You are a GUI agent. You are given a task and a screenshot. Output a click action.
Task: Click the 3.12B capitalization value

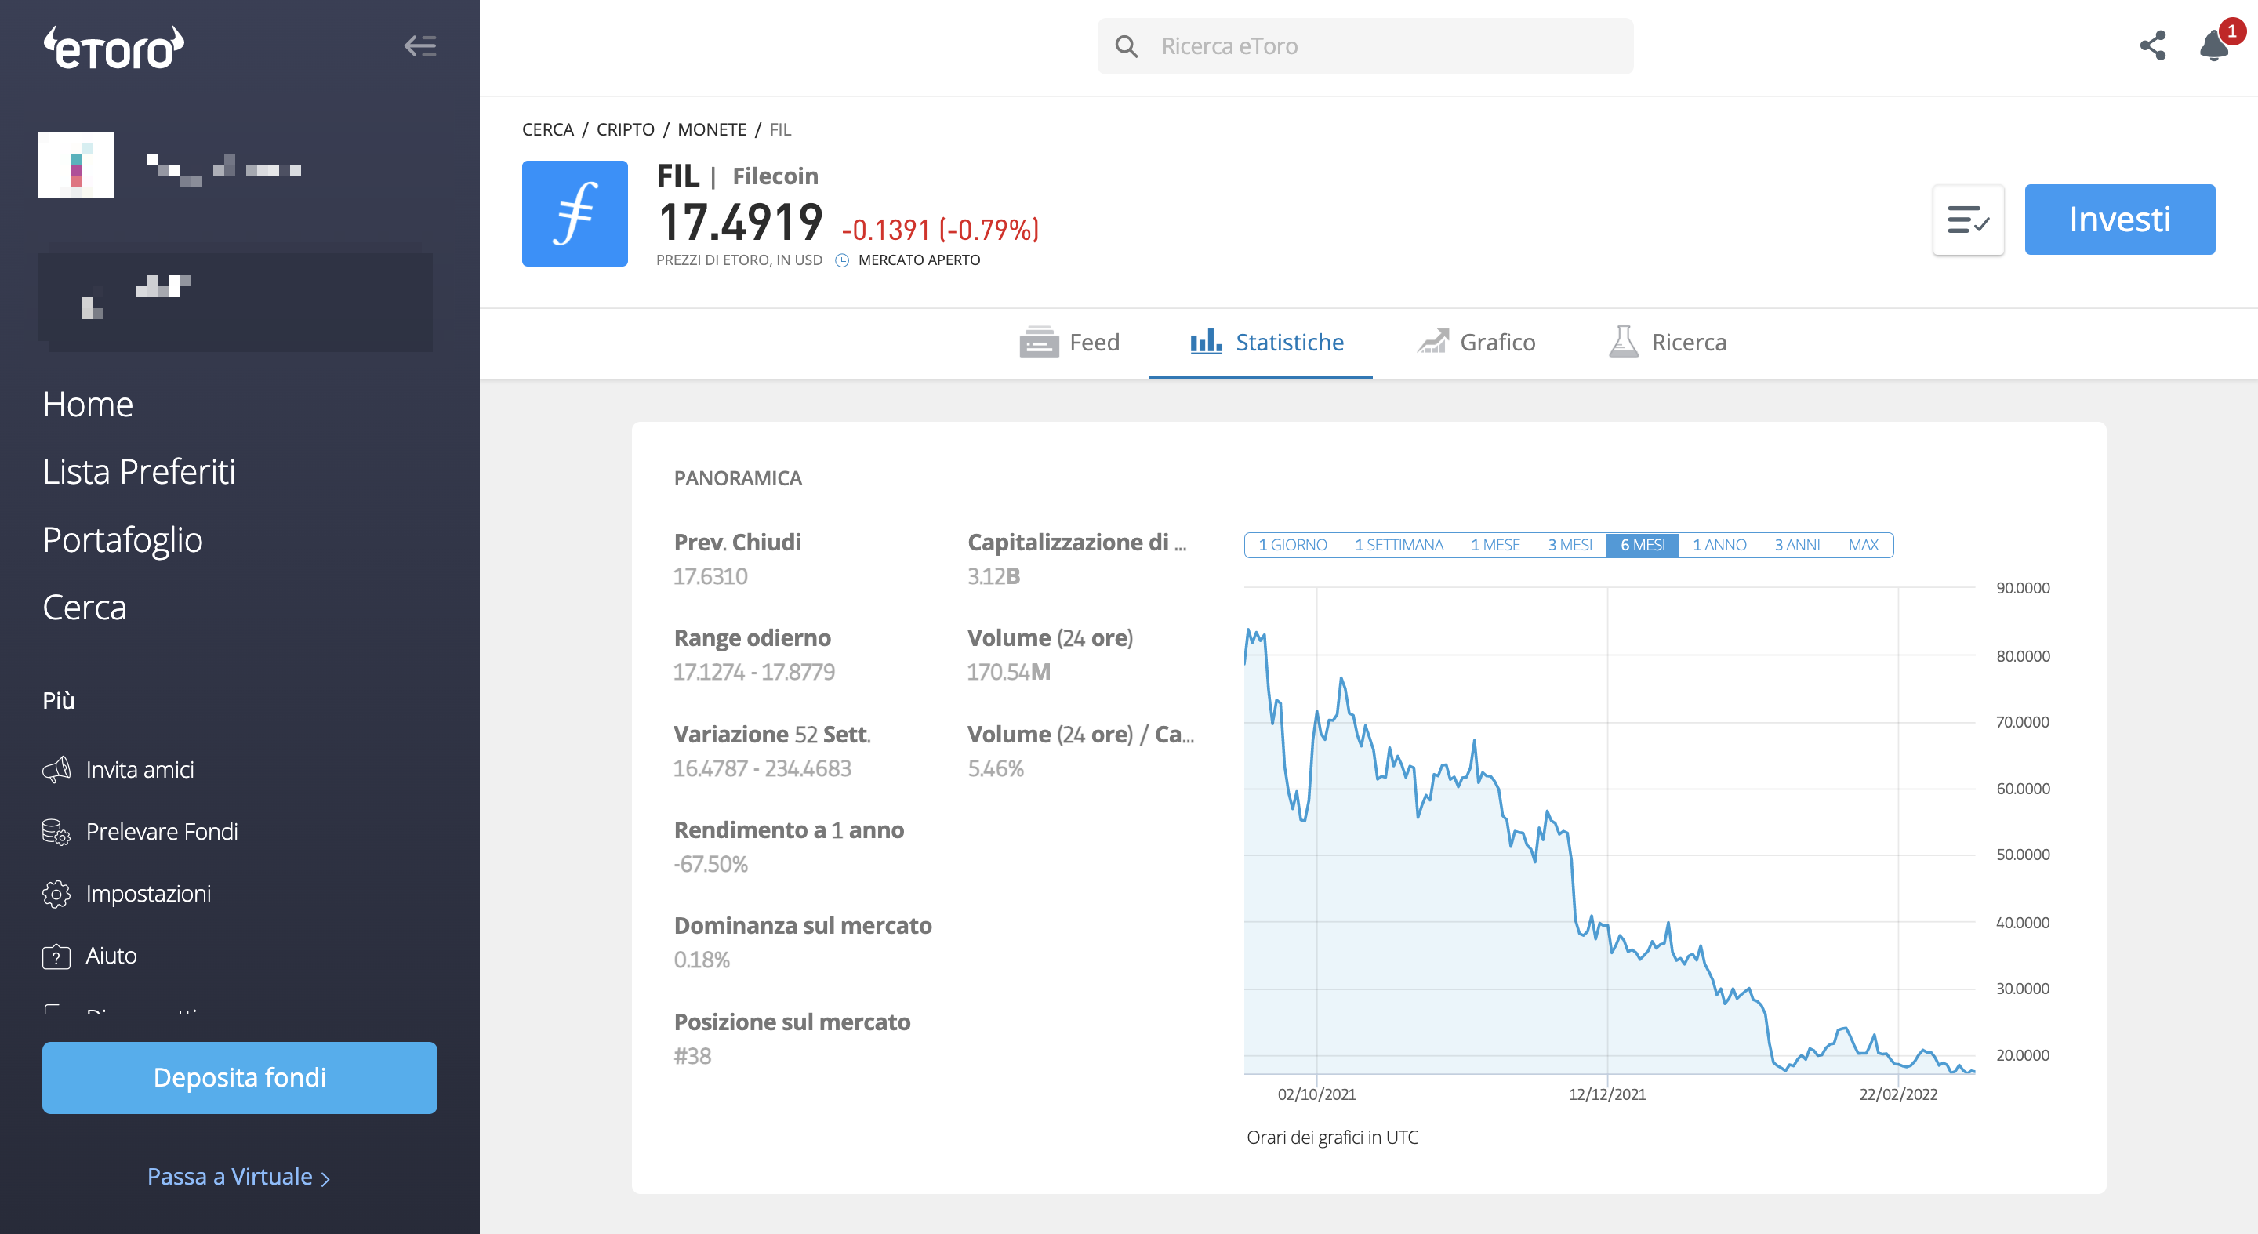tap(994, 577)
